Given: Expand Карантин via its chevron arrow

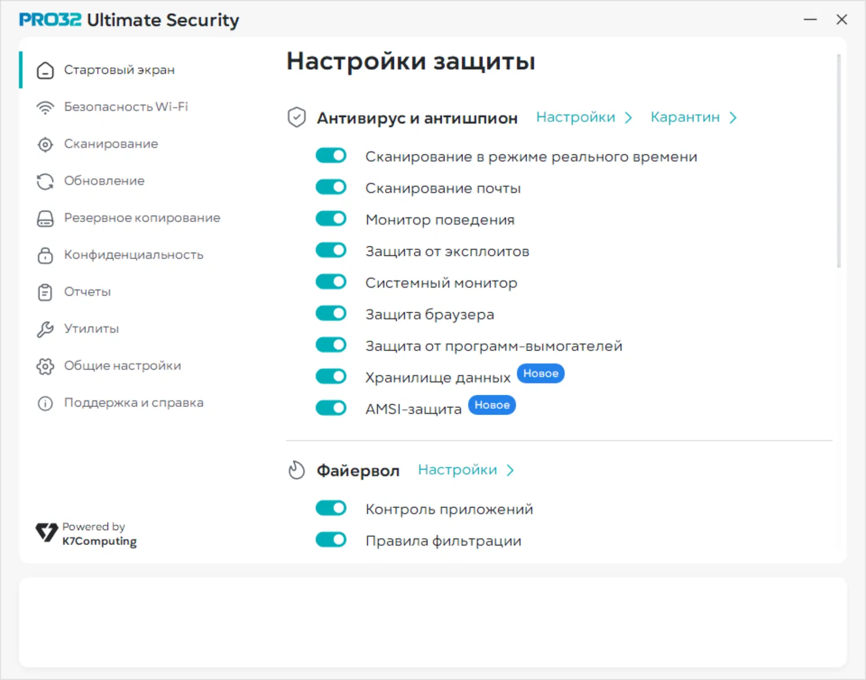Looking at the screenshot, I should tap(733, 118).
